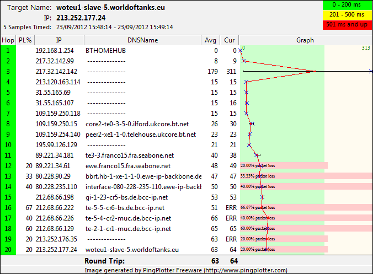Click the Hop column header
This screenshot has height=274, width=373.
pyautogui.click(x=8, y=40)
